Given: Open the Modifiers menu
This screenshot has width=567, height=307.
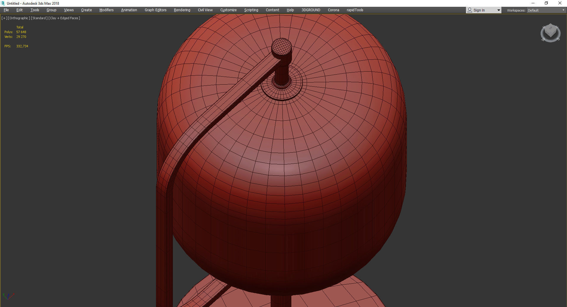Looking at the screenshot, I should pyautogui.click(x=106, y=10).
